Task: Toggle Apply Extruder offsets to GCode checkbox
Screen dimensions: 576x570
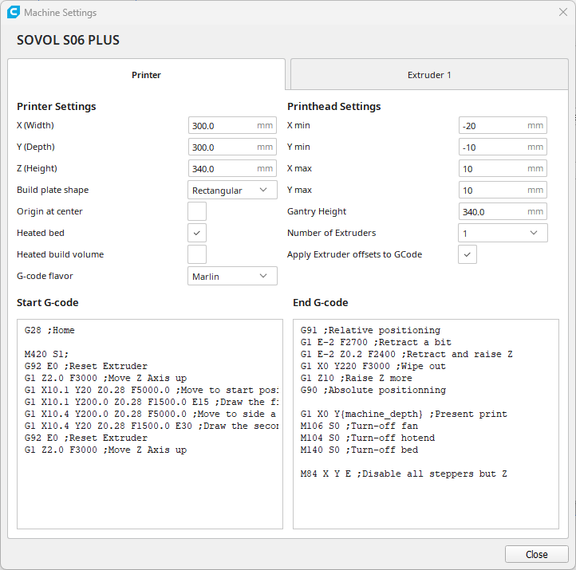Action: (468, 254)
